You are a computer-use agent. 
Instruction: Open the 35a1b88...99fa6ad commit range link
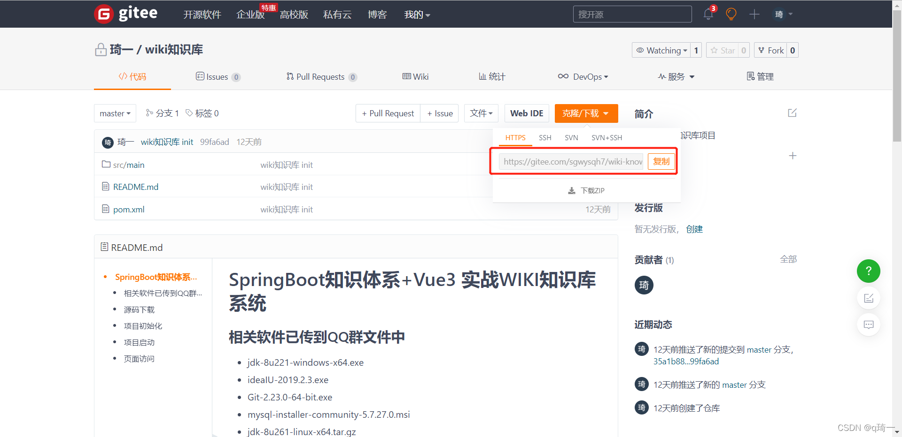click(686, 362)
